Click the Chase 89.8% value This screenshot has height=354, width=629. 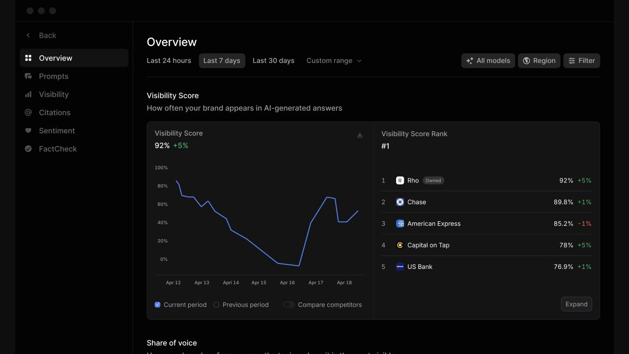[x=564, y=202]
